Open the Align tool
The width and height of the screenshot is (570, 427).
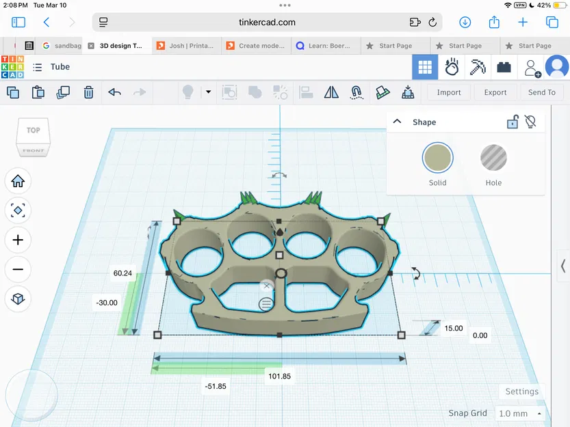click(306, 92)
